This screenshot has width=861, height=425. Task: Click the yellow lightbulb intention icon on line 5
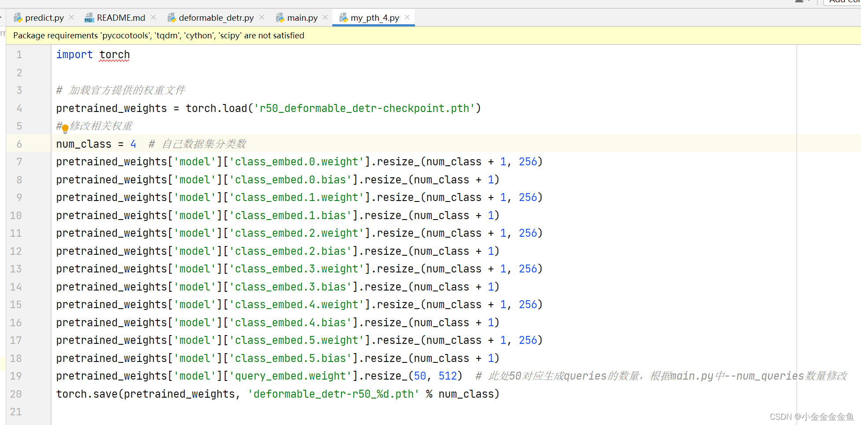(x=65, y=129)
